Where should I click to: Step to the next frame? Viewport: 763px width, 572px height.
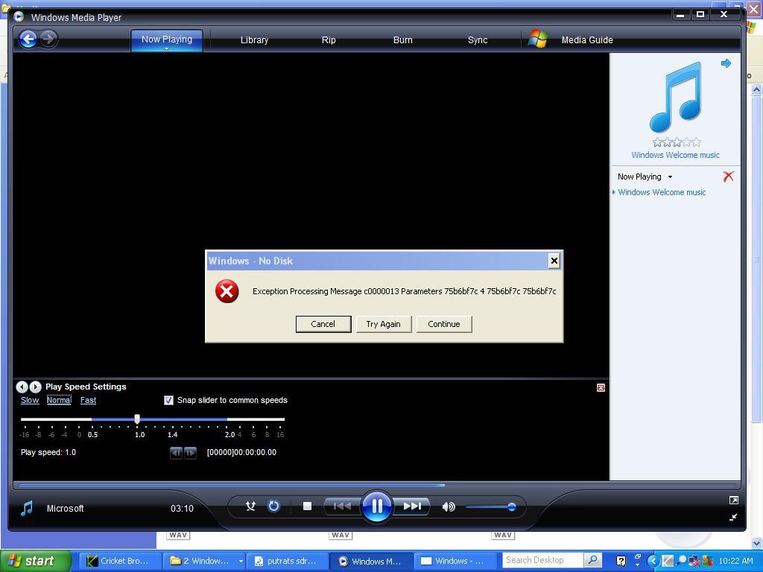tap(190, 453)
